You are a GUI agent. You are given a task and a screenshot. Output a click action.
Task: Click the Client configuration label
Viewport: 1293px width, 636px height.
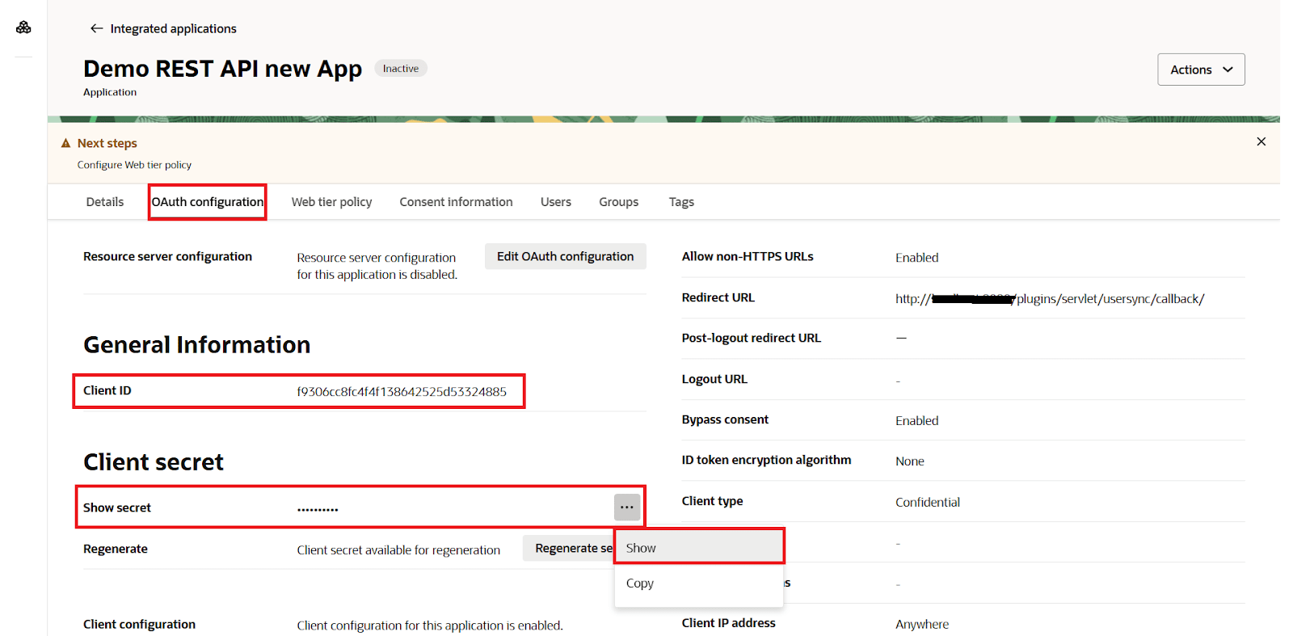(x=139, y=624)
